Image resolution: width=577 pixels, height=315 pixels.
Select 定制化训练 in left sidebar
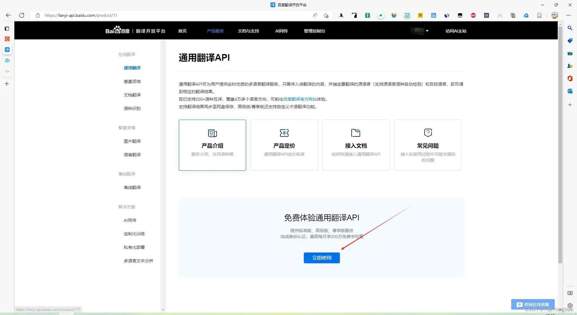134,234
